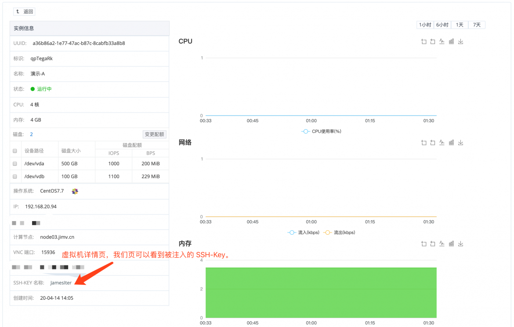
Task: Reset area zoom on 网络 chart
Action: tap(433, 142)
